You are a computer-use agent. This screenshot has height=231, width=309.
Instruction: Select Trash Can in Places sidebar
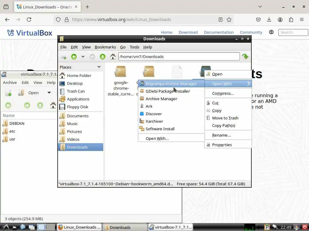80,91
